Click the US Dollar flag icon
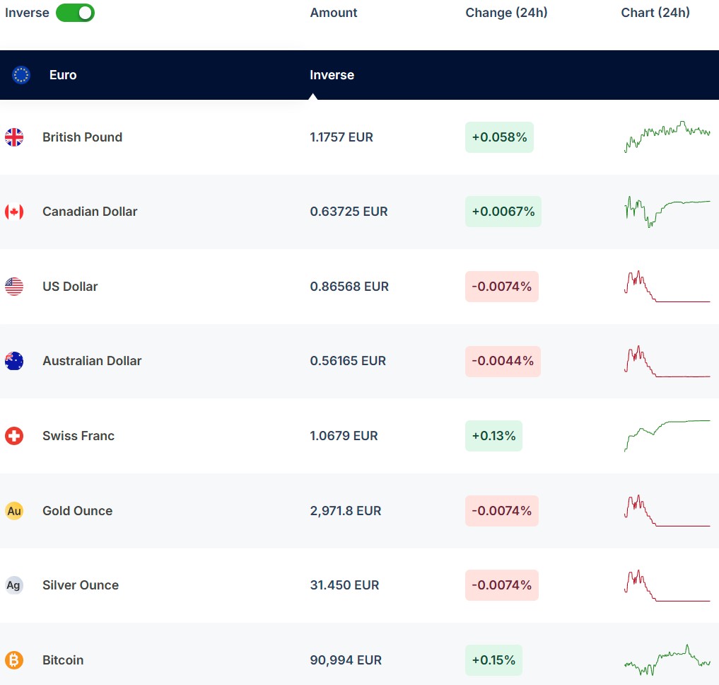719x685 pixels. 14,287
